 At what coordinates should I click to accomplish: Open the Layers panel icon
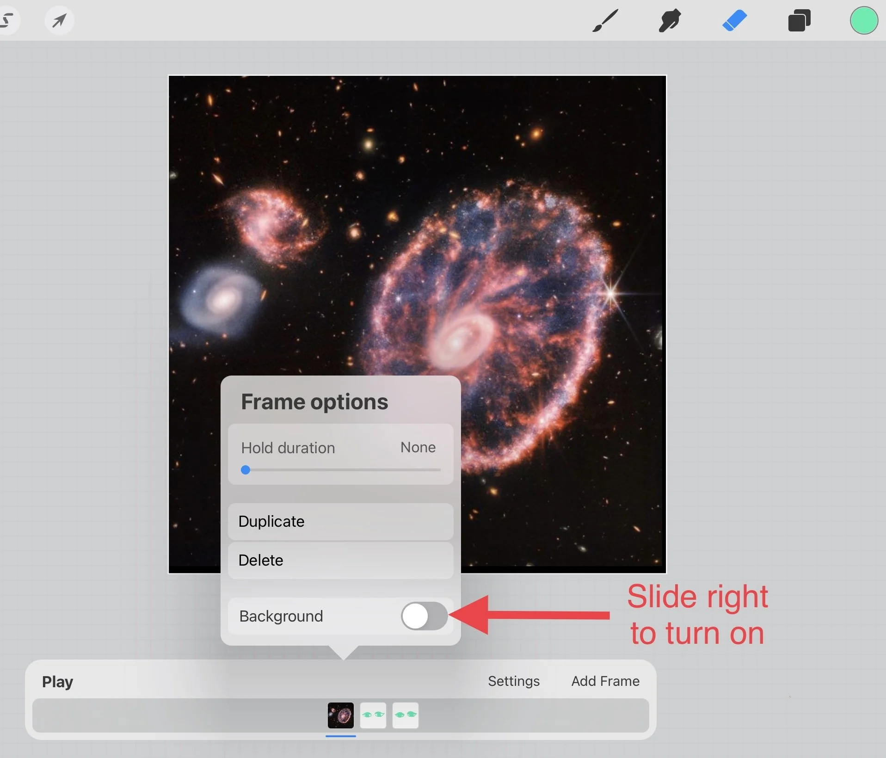[799, 21]
